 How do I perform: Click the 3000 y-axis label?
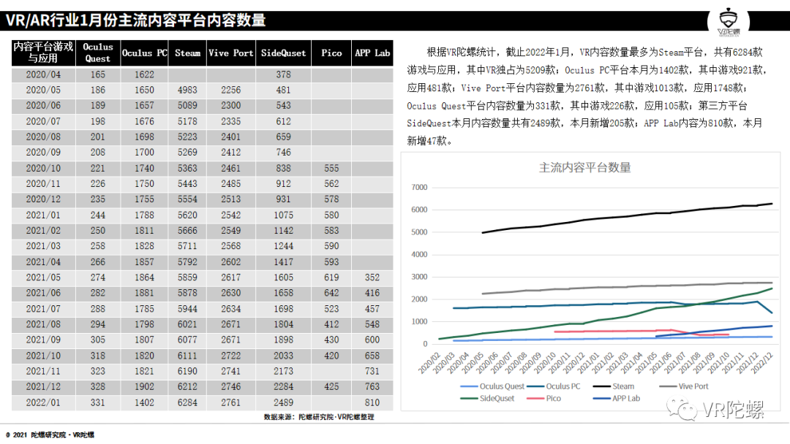pyautogui.click(x=419, y=277)
